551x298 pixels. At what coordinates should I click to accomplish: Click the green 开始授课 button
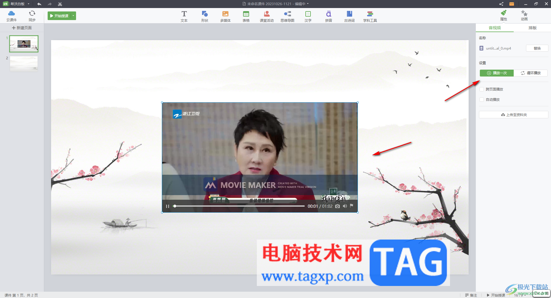[59, 16]
